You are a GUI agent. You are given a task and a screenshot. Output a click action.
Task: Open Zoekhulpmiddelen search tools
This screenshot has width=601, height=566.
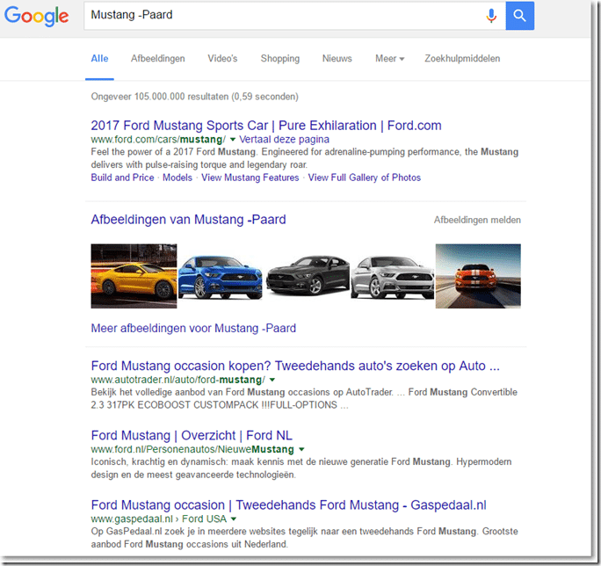tap(462, 59)
